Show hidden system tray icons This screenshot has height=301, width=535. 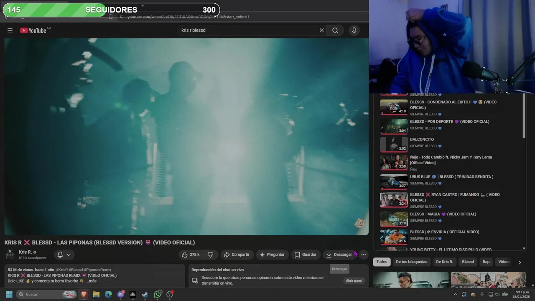tap(455, 294)
